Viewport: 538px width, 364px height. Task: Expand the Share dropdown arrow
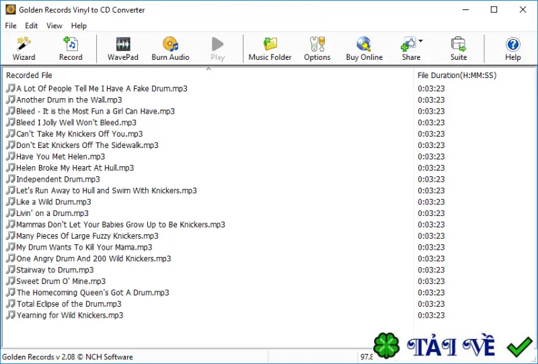(x=421, y=41)
